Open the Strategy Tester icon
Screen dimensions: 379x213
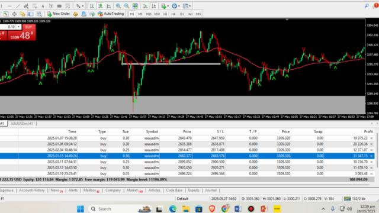(x=39, y=14)
